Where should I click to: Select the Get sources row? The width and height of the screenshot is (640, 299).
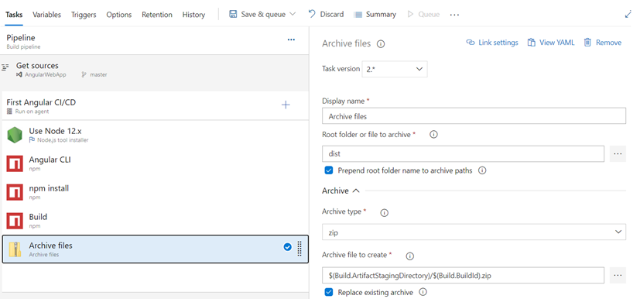(154, 70)
